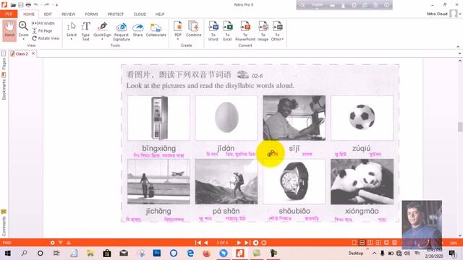Open the HELP ribbon tab
This screenshot has height=260, width=463.
point(160,14)
